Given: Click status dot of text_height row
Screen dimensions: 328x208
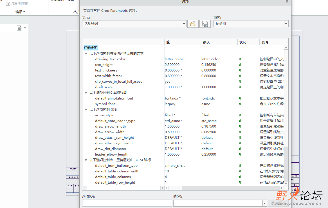Looking at the screenshot, I should point(240,65).
